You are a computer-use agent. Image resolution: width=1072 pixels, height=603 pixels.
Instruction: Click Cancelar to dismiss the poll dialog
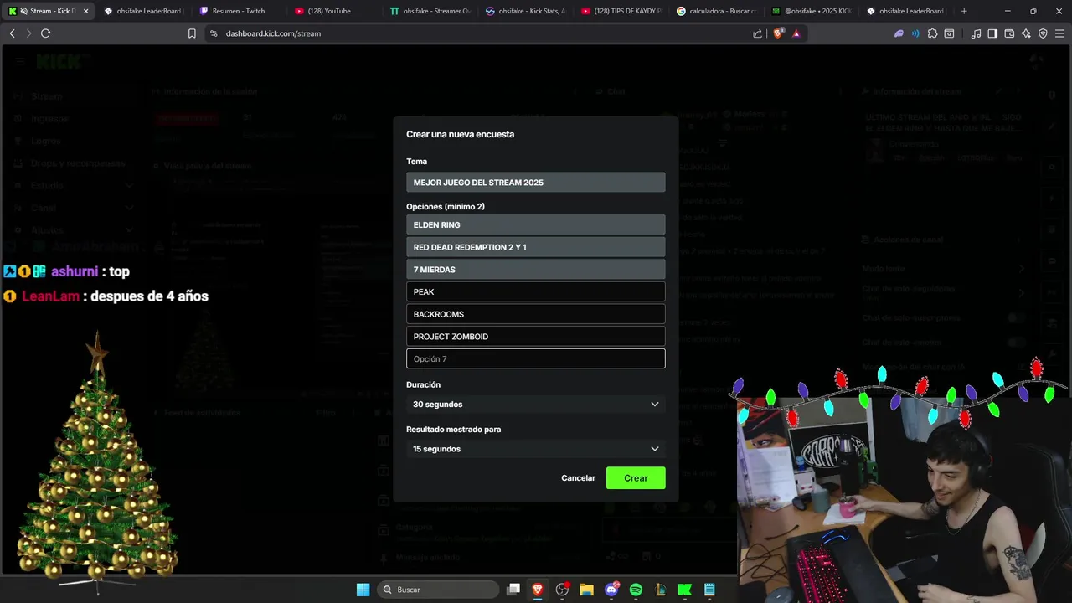[578, 478]
